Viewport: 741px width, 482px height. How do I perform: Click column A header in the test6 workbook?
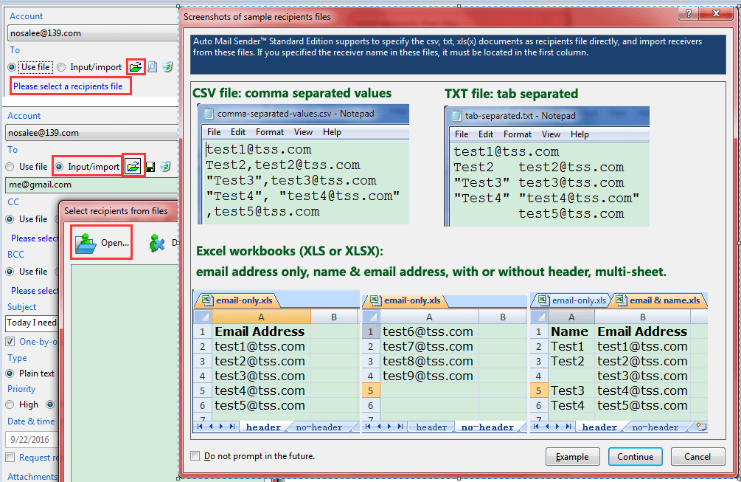tap(429, 317)
